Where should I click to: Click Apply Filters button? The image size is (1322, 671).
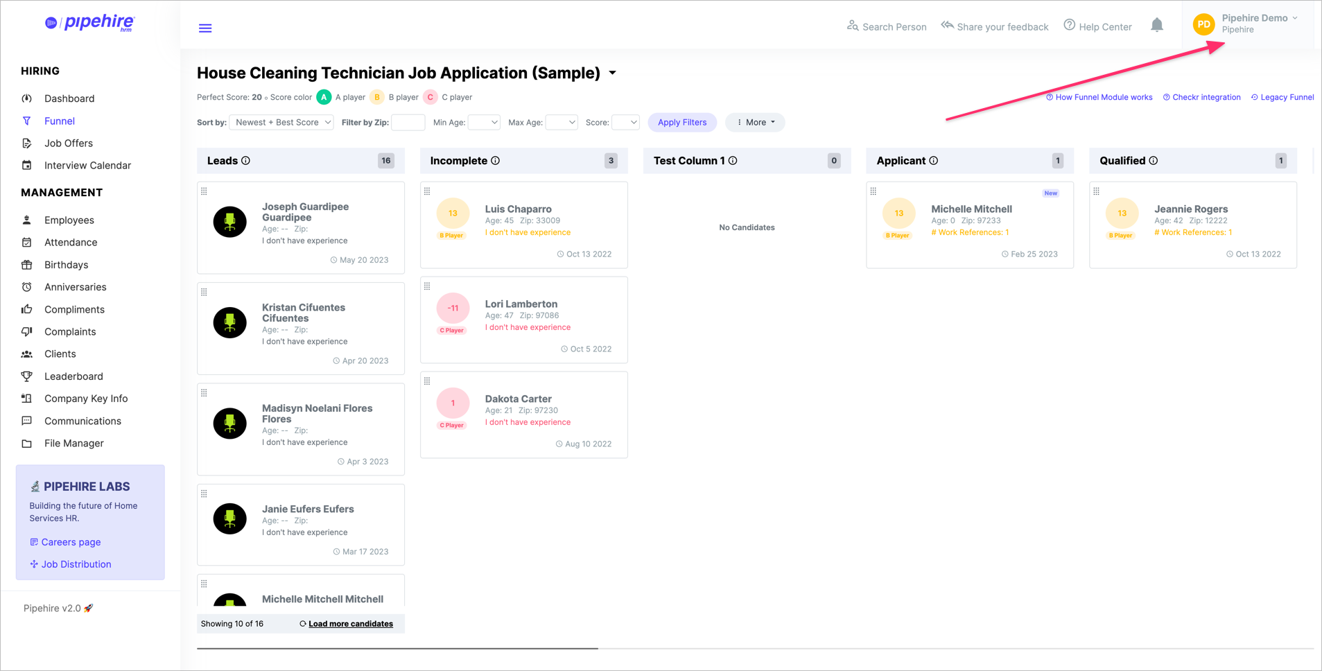tap(682, 123)
